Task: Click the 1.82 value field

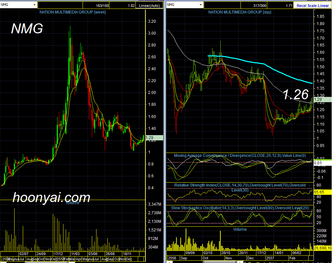Action: (123, 6)
